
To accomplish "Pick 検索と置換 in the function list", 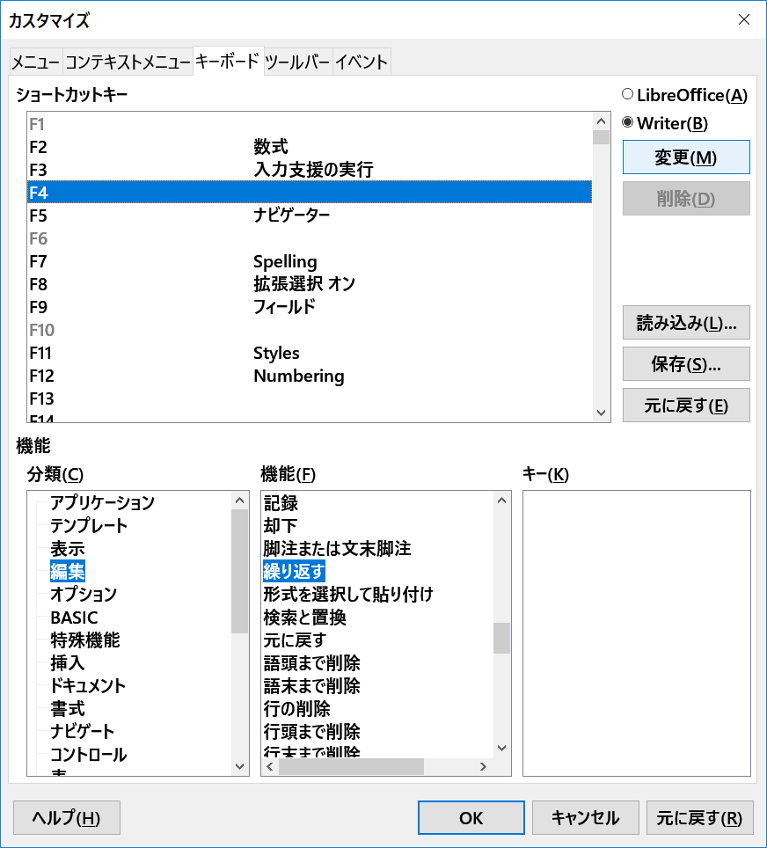I will (x=304, y=618).
